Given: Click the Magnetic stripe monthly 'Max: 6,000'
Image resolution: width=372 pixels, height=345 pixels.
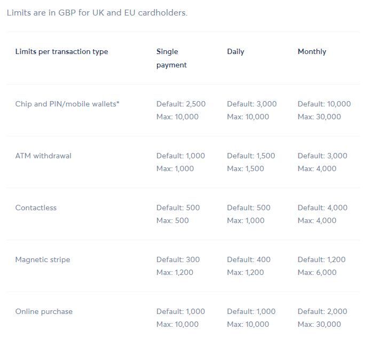Looking at the screenshot, I should point(317,272).
